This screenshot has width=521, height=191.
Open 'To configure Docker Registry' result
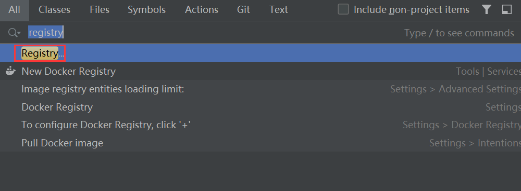click(260, 125)
